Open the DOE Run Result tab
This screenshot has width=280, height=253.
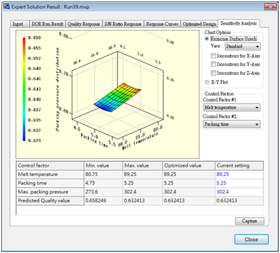point(47,24)
